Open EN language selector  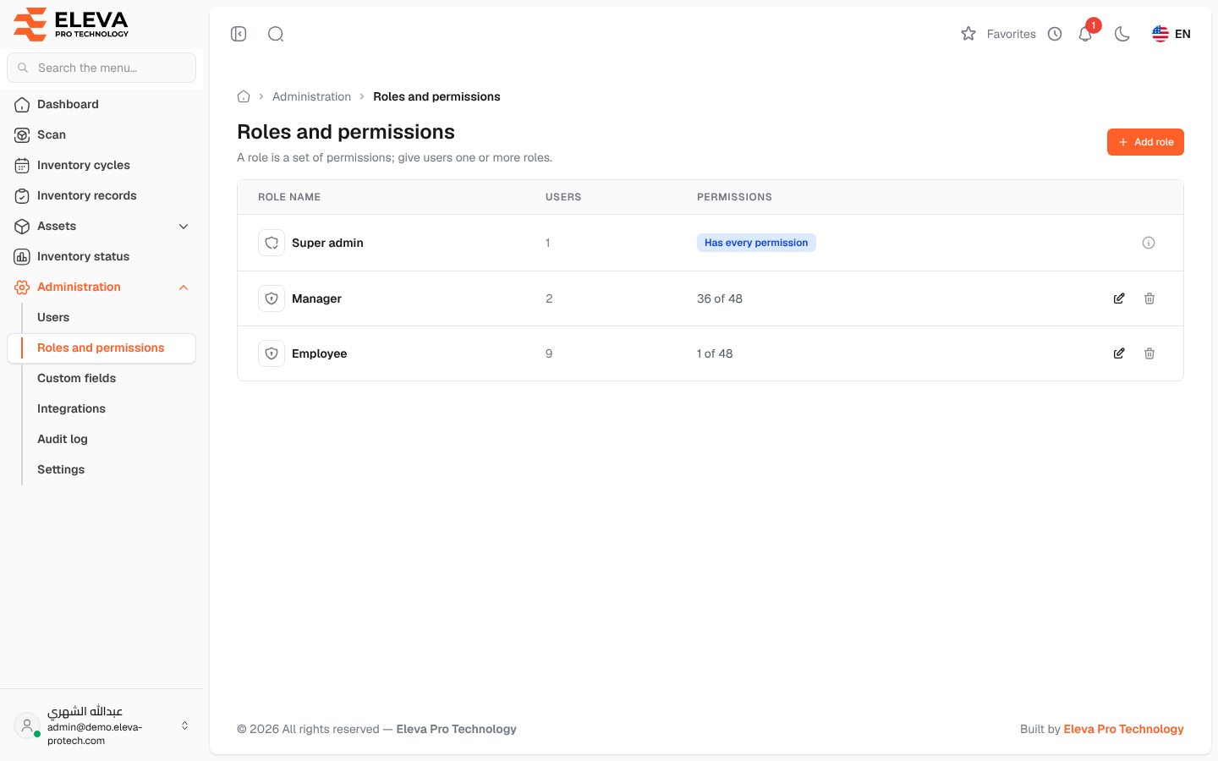(x=1171, y=34)
